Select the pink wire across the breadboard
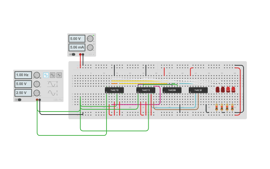 click(136, 104)
